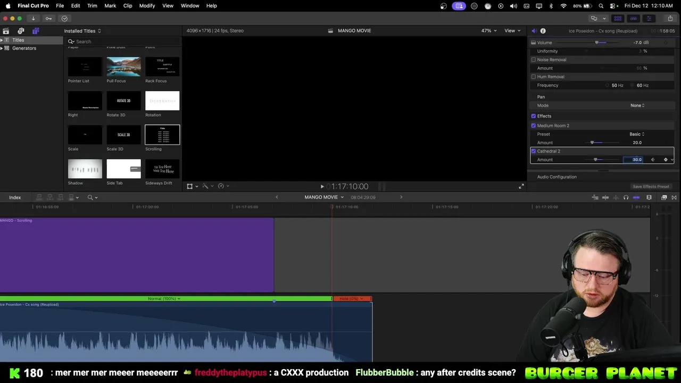Toggle the Timeline panel visibility button
Viewport: 681px width, 383px height.
[633, 18]
